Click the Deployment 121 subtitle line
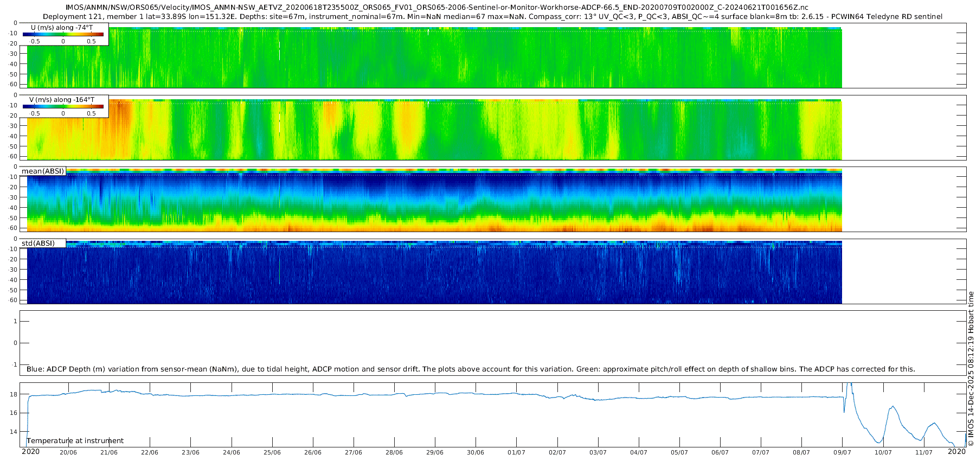976x461 pixels. (492, 17)
